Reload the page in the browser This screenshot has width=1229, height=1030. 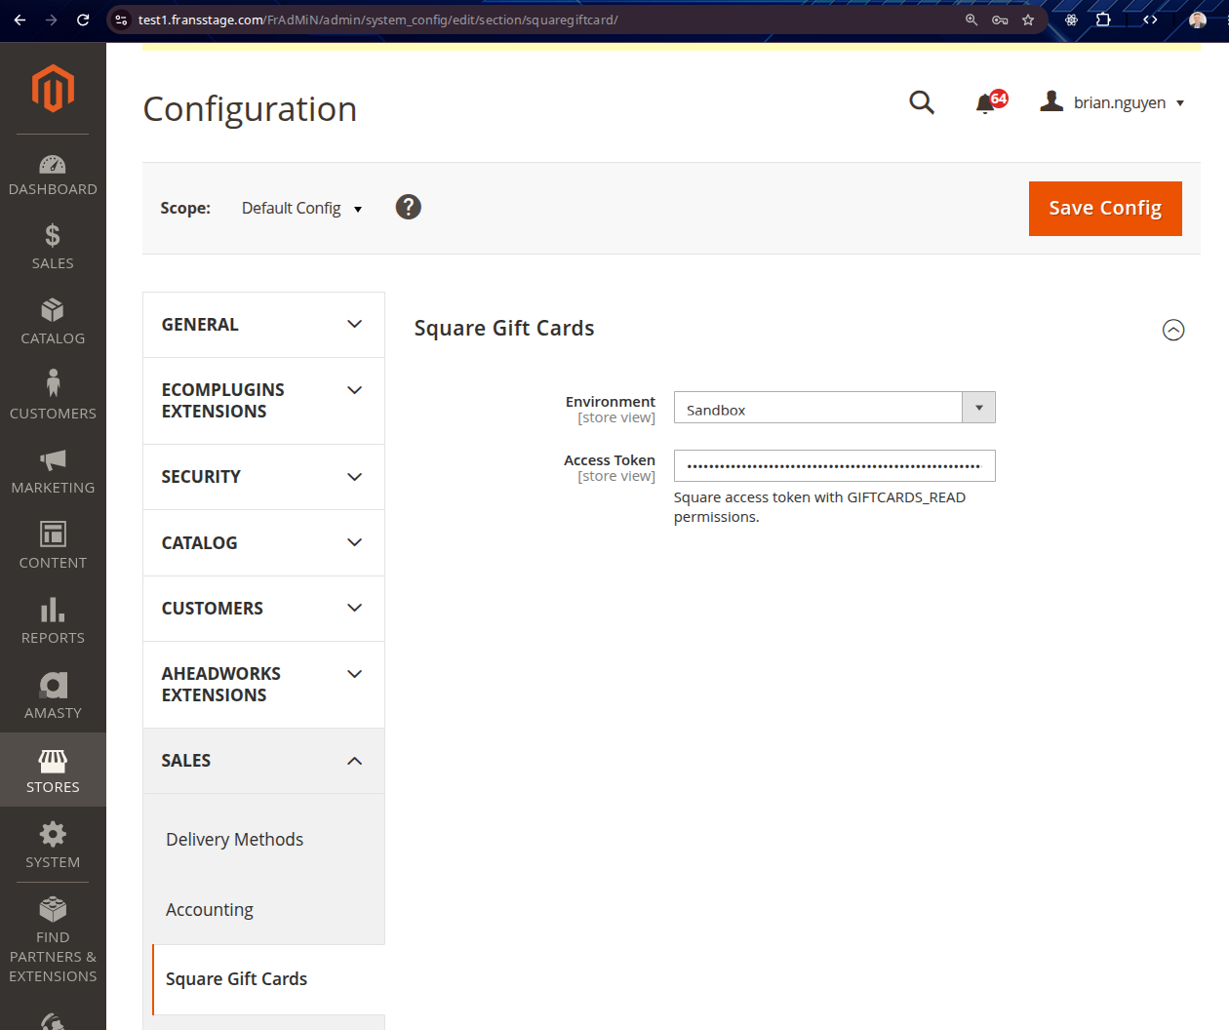pos(83,20)
